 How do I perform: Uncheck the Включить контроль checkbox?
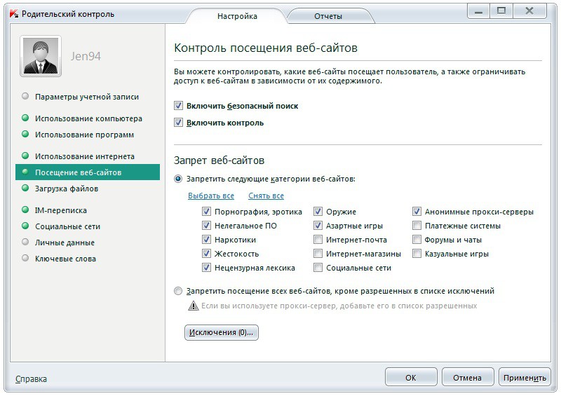coord(179,123)
